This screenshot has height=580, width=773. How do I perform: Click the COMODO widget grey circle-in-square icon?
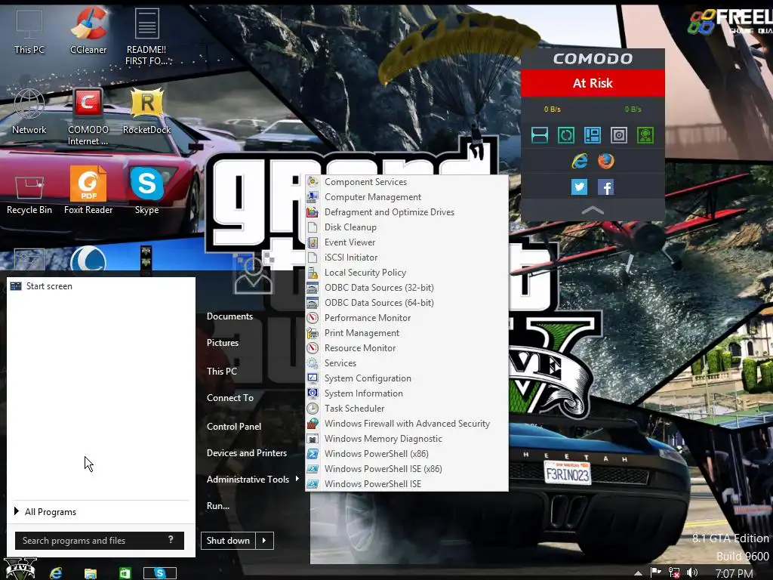(x=619, y=135)
